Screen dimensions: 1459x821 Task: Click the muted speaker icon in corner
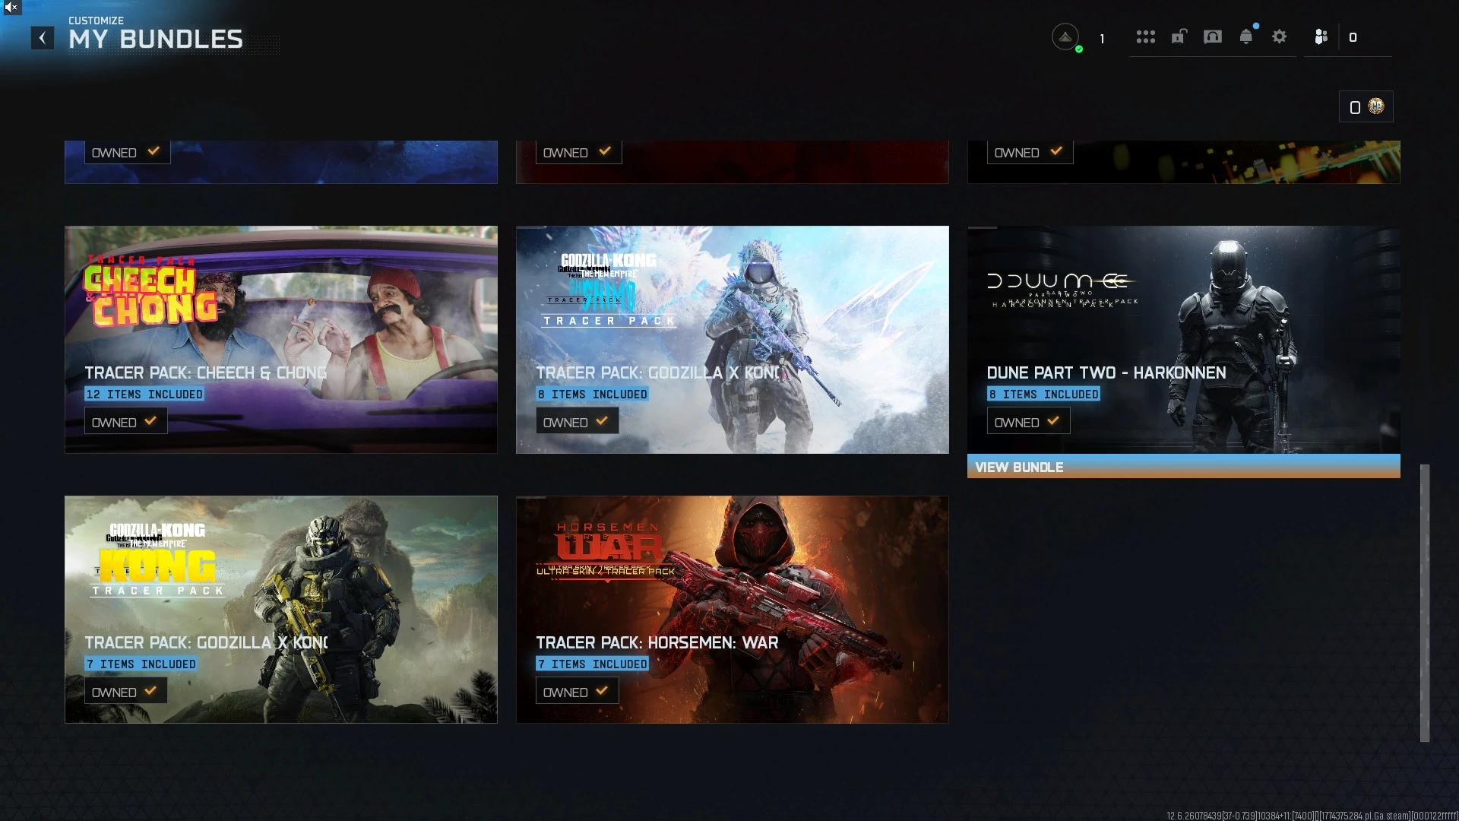click(11, 8)
